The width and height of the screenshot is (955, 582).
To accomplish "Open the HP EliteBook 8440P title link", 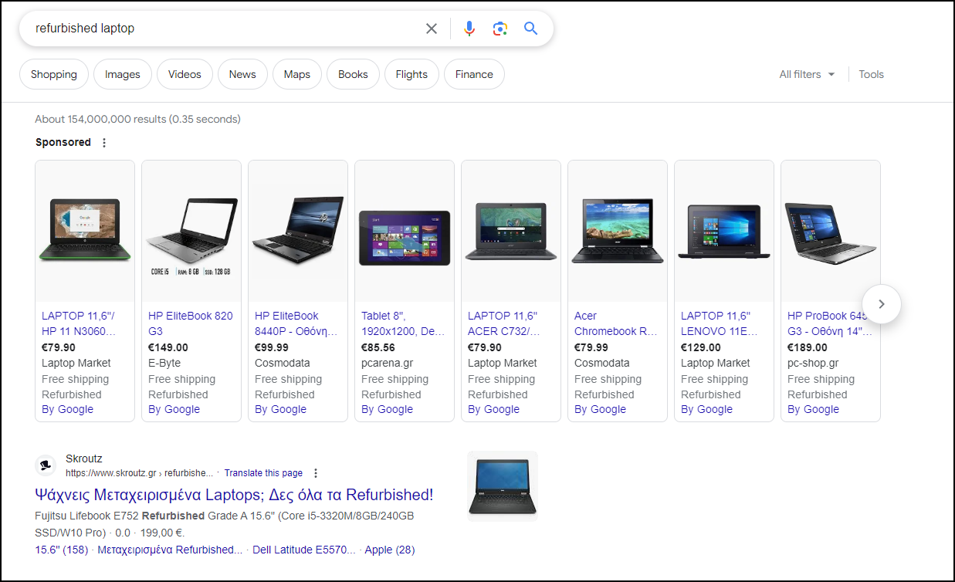I will [x=296, y=323].
